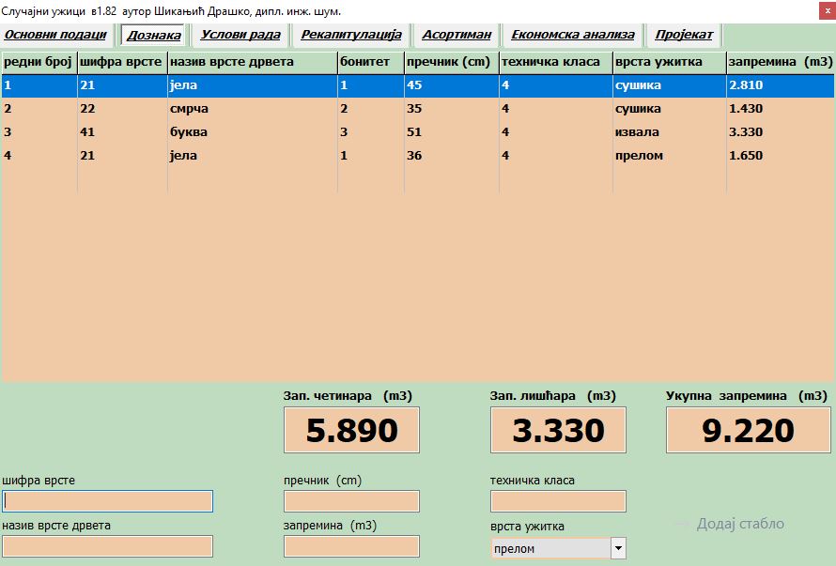Open the Пројекат tab
The image size is (836, 566).
tap(684, 35)
